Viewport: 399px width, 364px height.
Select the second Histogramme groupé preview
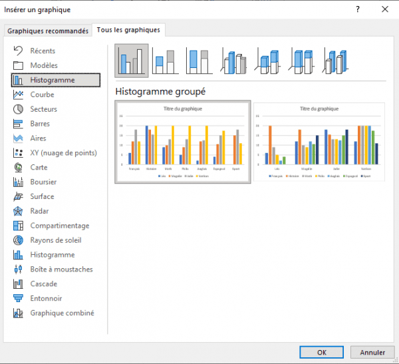tap(319, 142)
